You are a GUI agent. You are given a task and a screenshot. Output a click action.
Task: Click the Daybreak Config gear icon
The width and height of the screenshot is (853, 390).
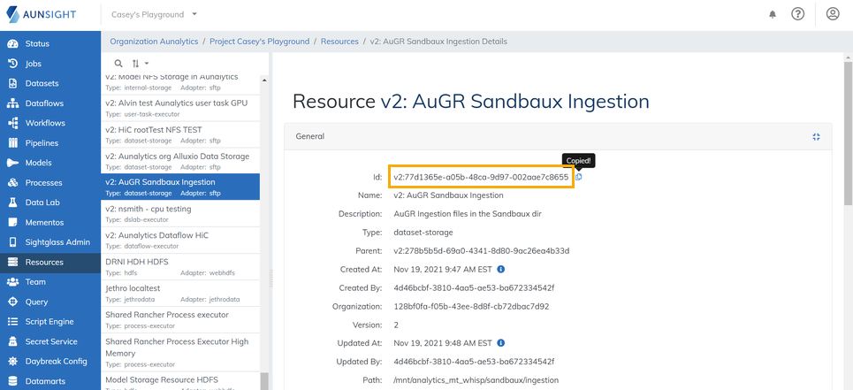(13, 361)
